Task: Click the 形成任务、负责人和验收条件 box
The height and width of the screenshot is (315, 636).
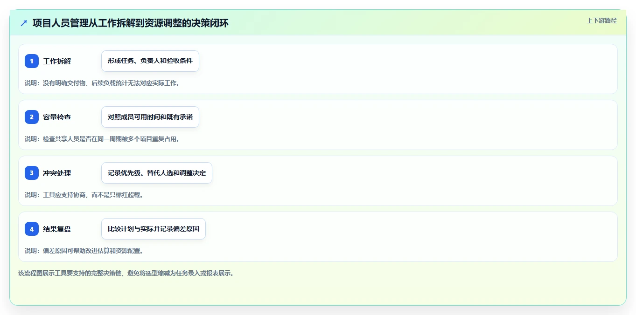Action: (x=150, y=61)
